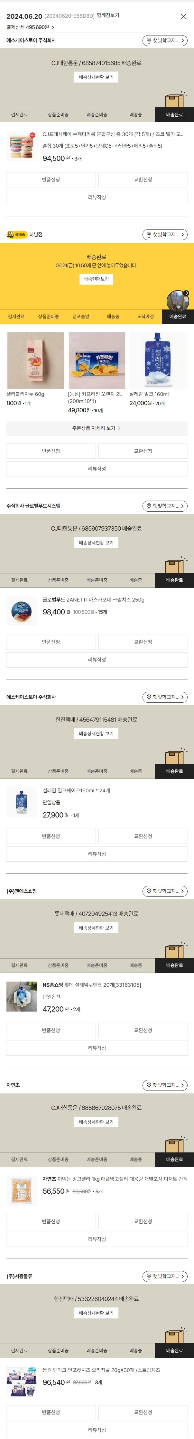The image size is (194, 1439).
Task: Select the 점포출발 delivery step
Action: tap(81, 317)
